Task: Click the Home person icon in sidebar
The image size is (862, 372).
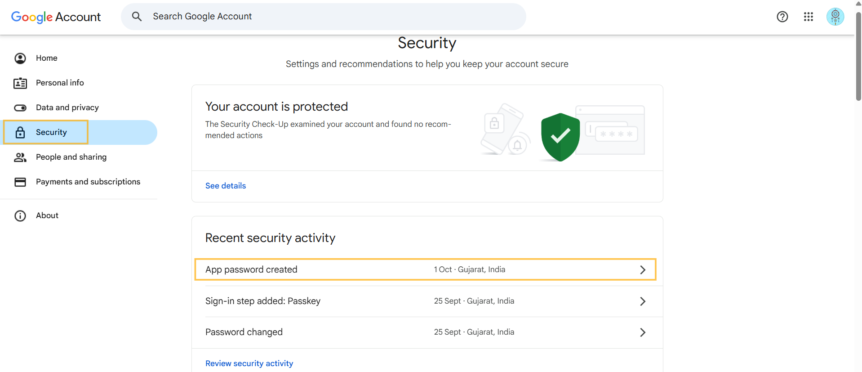Action: (x=20, y=58)
